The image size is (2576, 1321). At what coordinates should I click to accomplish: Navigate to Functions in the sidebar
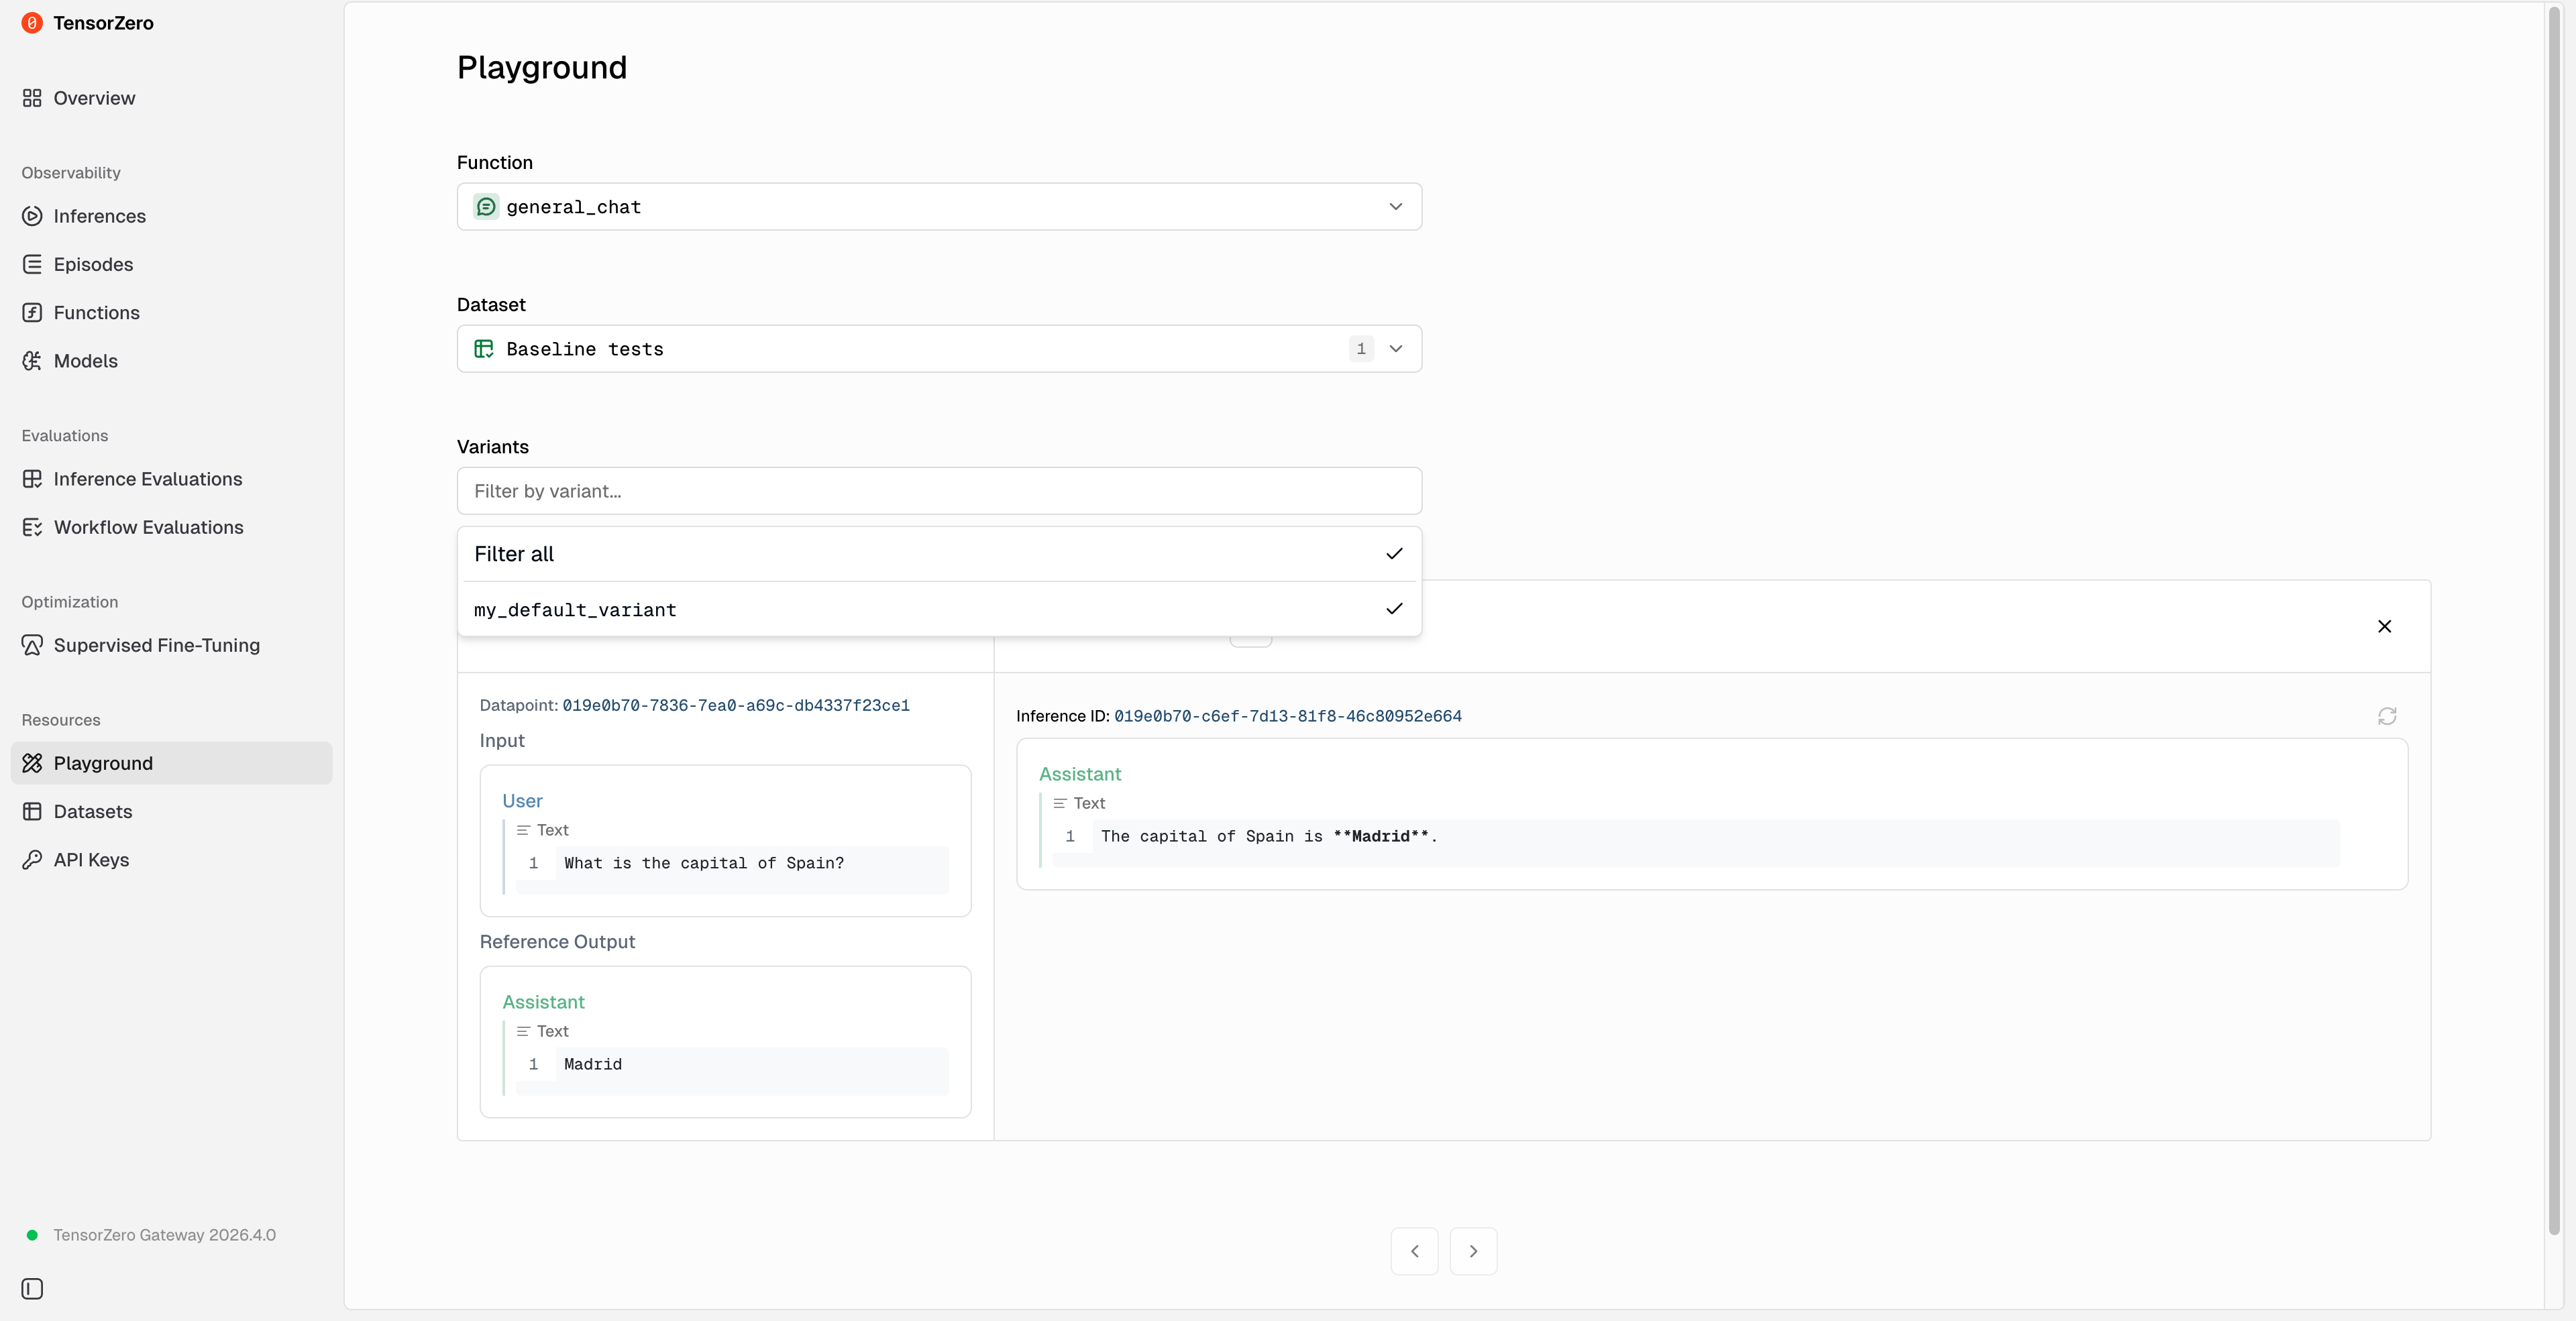(x=96, y=312)
